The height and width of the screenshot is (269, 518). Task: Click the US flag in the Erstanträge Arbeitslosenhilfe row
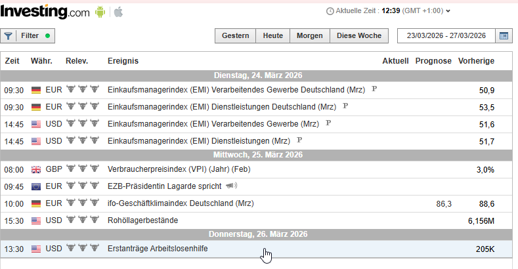36,249
